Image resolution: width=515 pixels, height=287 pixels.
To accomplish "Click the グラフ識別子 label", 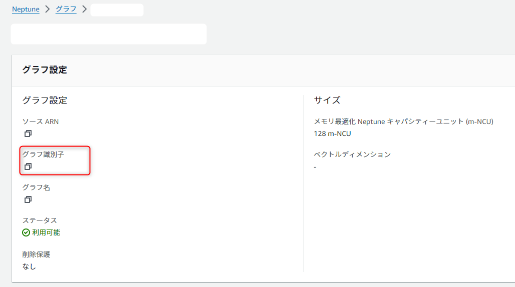I will point(44,154).
